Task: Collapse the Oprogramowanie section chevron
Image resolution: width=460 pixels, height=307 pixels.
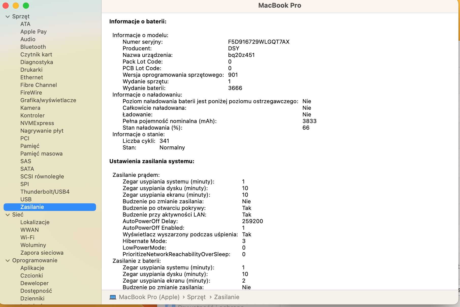Action: coord(8,260)
